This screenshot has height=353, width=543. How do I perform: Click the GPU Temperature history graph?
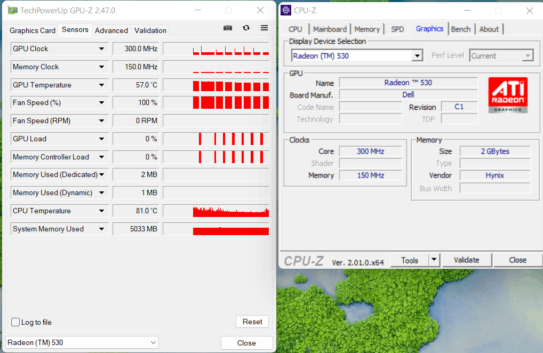216,85
